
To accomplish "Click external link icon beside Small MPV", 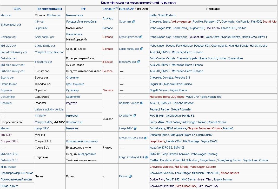I will coord(134,116).
